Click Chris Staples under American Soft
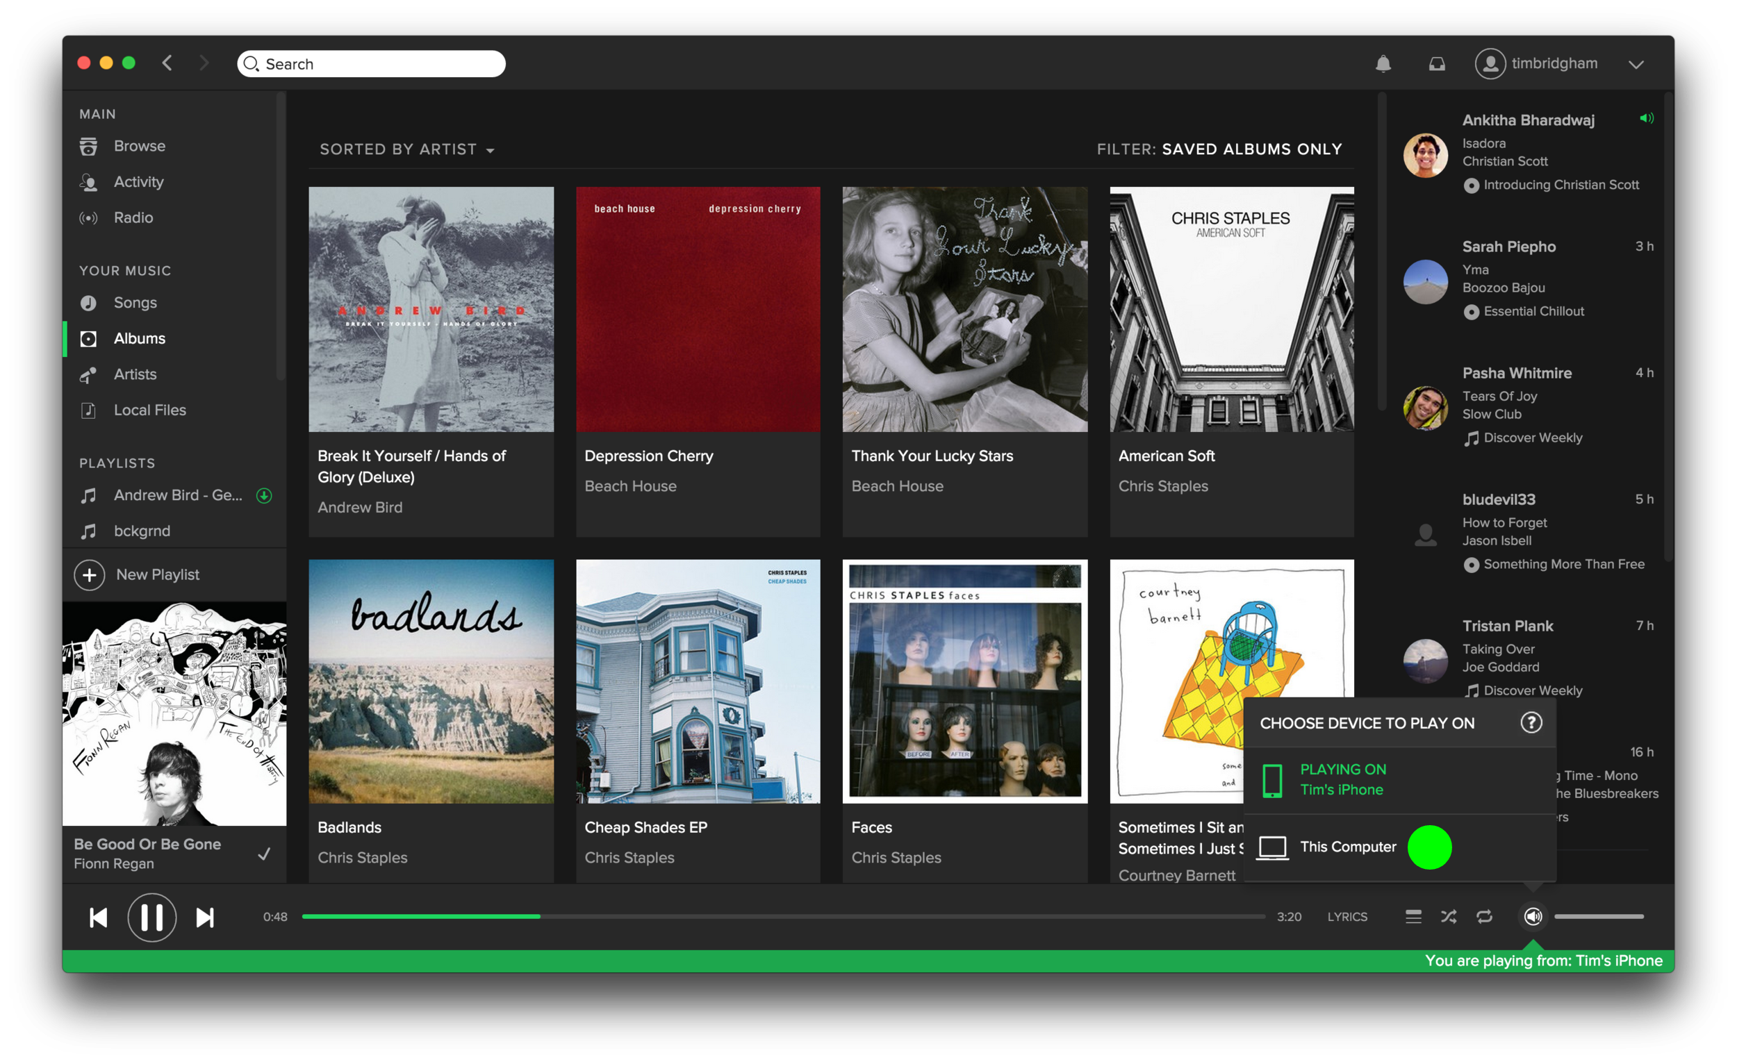 (x=1162, y=486)
